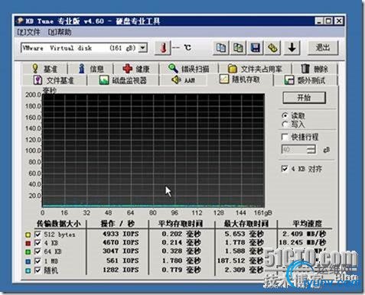The image size is (365, 295).
Task: Click the random access graph area
Action: [x=153, y=151]
